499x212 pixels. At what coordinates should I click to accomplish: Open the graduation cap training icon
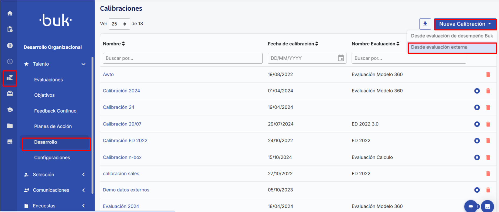click(10, 110)
